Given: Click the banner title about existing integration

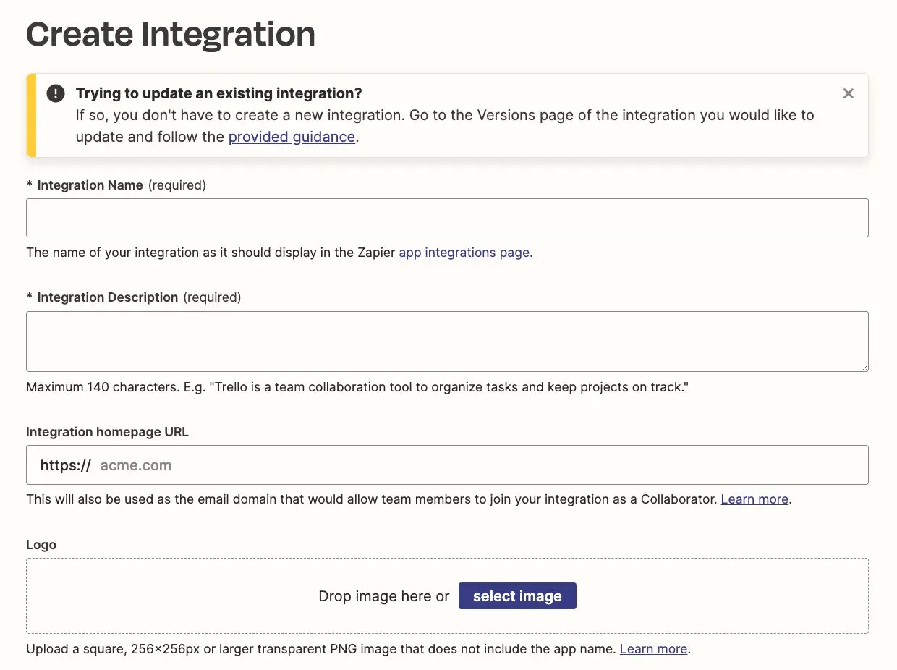Looking at the screenshot, I should point(218,93).
